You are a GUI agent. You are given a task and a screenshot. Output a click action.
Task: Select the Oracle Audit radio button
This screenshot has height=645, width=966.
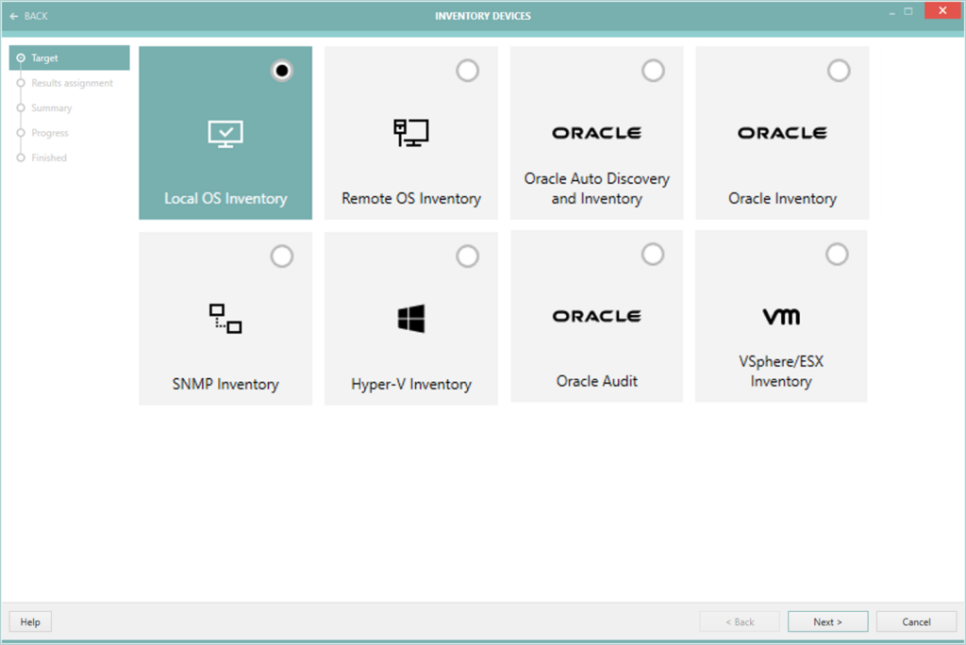(x=653, y=254)
